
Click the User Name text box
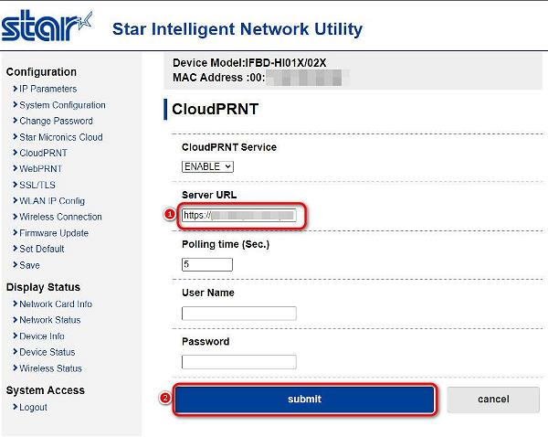239,314
